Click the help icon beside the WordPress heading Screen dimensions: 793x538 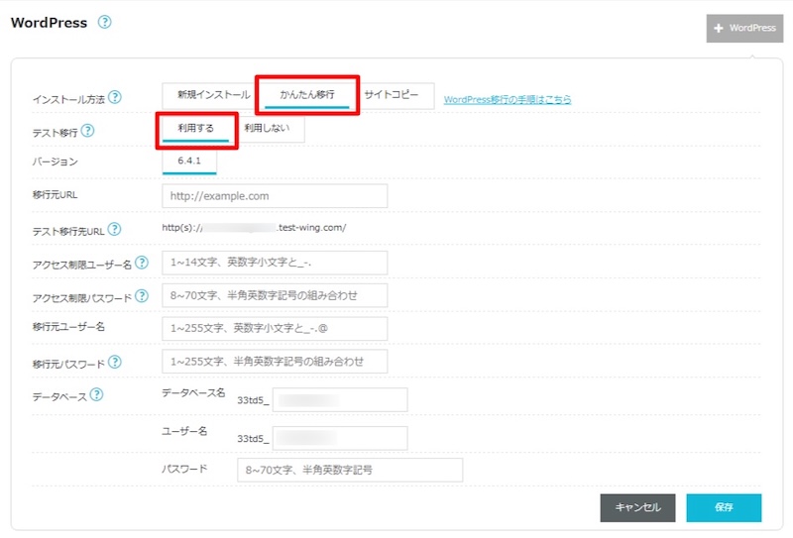104,23
